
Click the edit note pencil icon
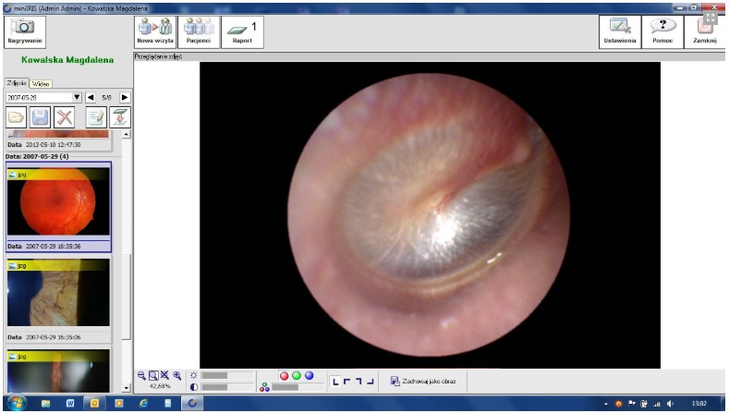[96, 117]
